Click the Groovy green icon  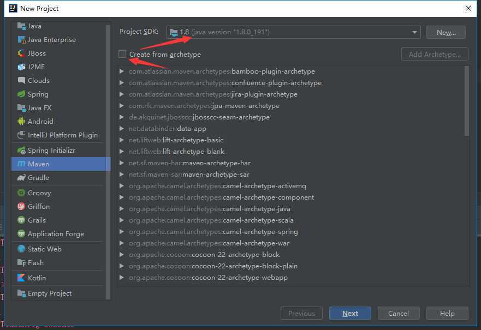coord(21,193)
